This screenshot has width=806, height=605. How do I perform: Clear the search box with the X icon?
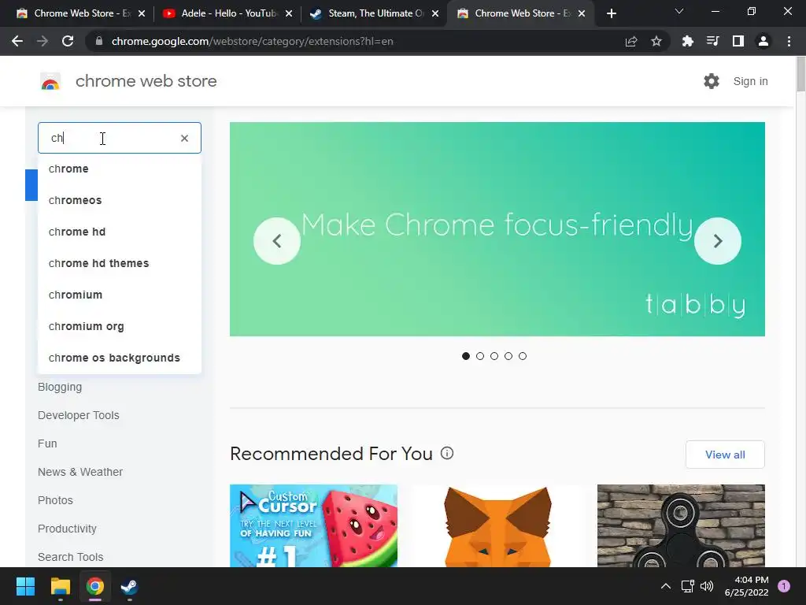(x=184, y=138)
